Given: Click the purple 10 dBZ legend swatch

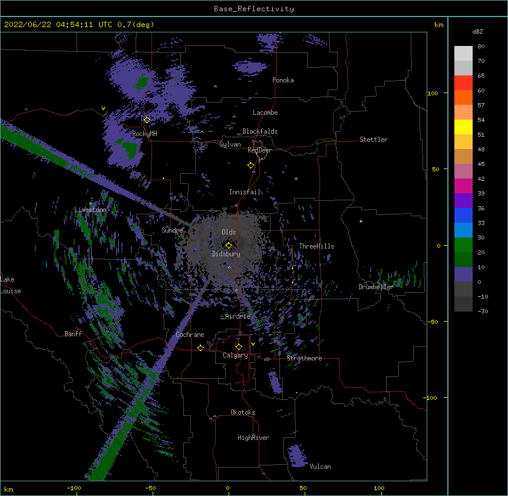Looking at the screenshot, I should (463, 275).
